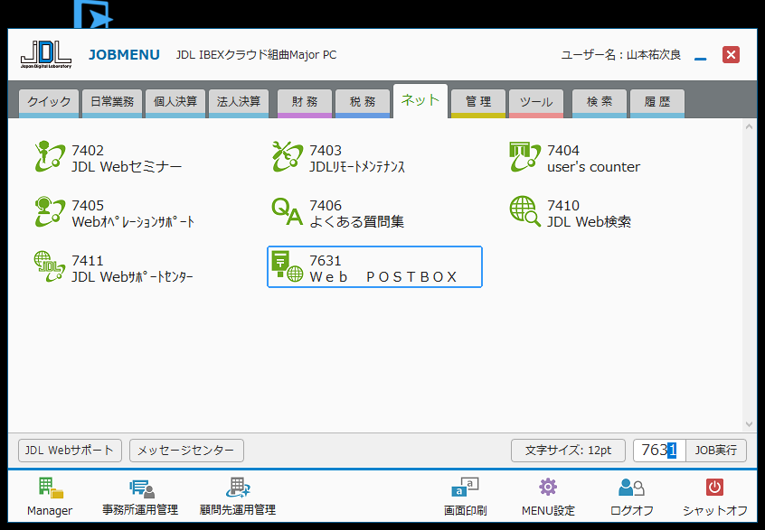The height and width of the screenshot is (530, 765).
Task: Open the 事務所運用管理 icon
Action: click(x=141, y=488)
